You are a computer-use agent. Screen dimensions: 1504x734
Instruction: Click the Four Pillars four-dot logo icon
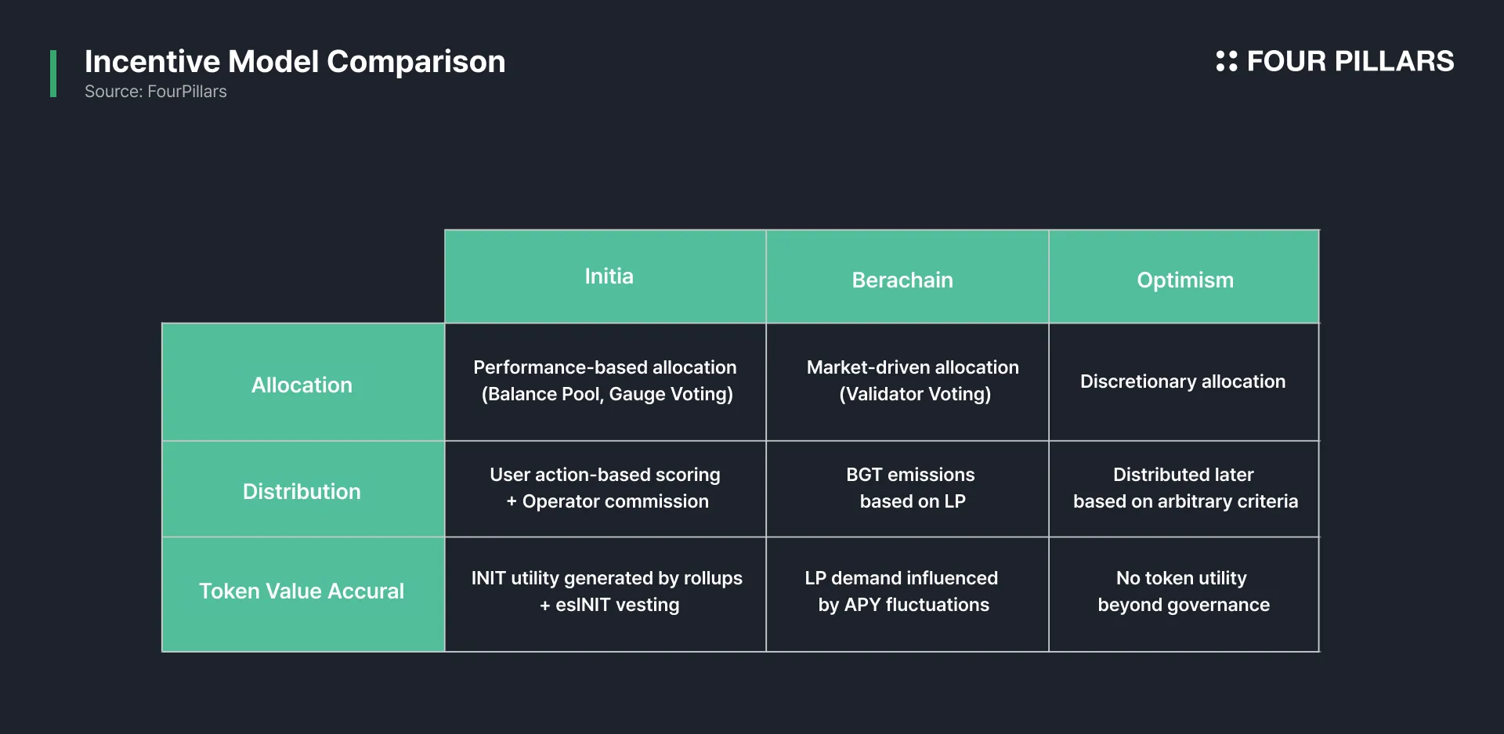tap(1226, 61)
